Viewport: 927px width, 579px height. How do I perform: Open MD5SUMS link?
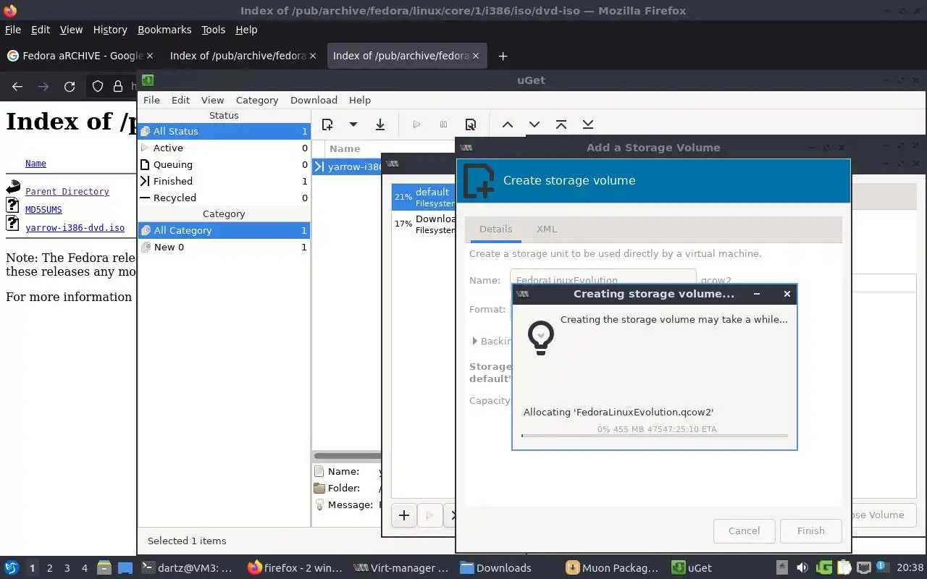point(43,210)
